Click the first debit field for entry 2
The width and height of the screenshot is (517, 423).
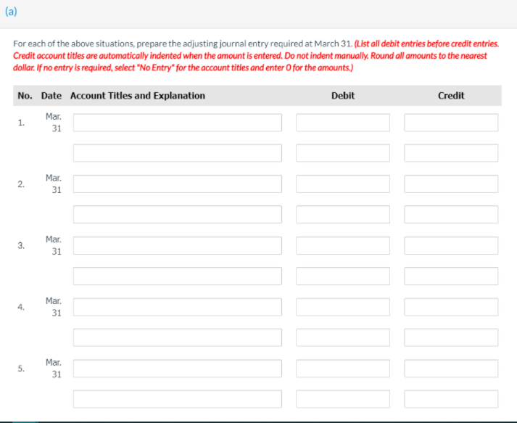coord(343,184)
